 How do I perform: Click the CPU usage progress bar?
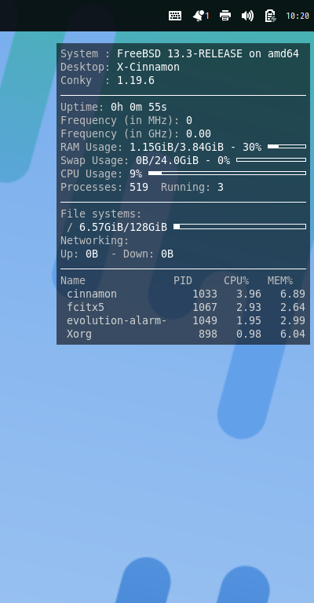227,173
